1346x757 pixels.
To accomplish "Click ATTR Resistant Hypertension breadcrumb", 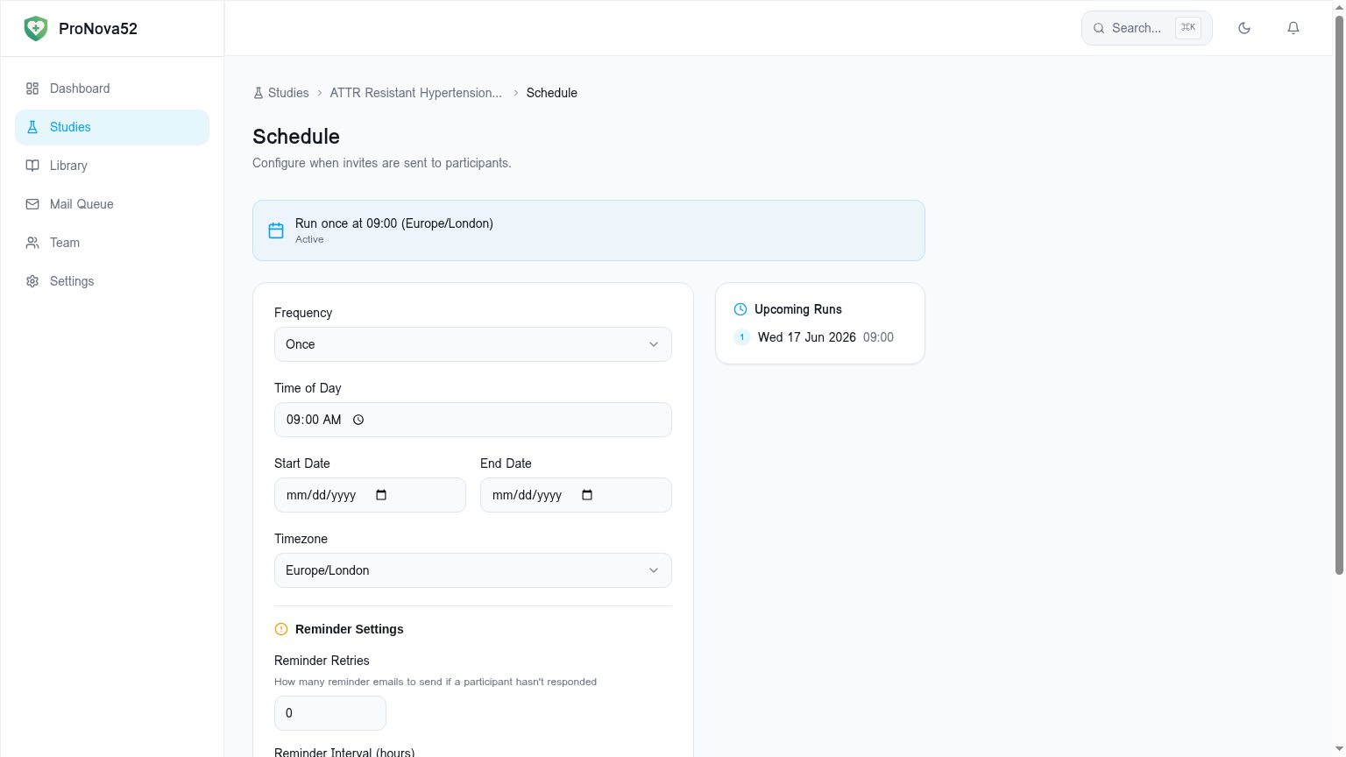I will click(x=416, y=93).
